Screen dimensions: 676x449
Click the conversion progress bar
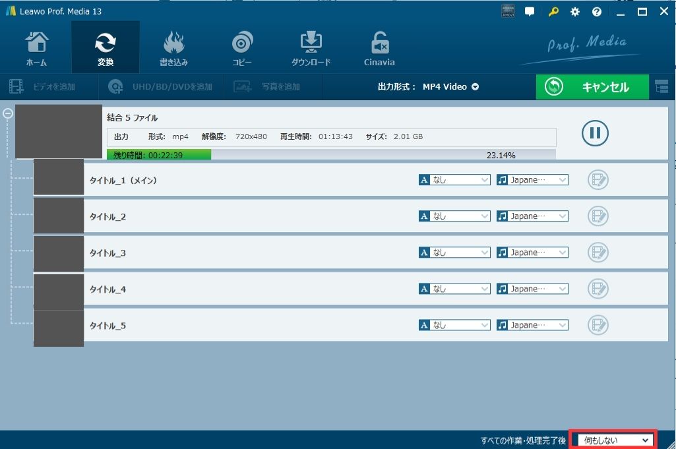click(x=331, y=155)
